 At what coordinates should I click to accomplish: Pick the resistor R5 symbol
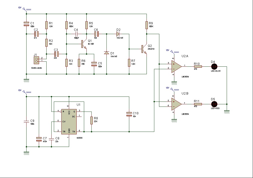click(86, 25)
